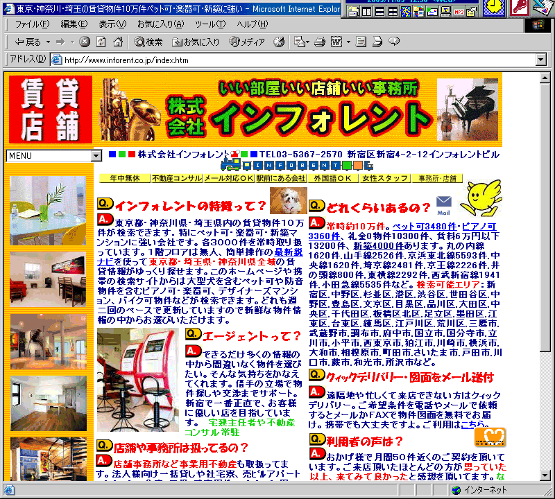The height and width of the screenshot is (499, 555).
Task: Click the search kiosk terminals photo
Action: pos(138,380)
